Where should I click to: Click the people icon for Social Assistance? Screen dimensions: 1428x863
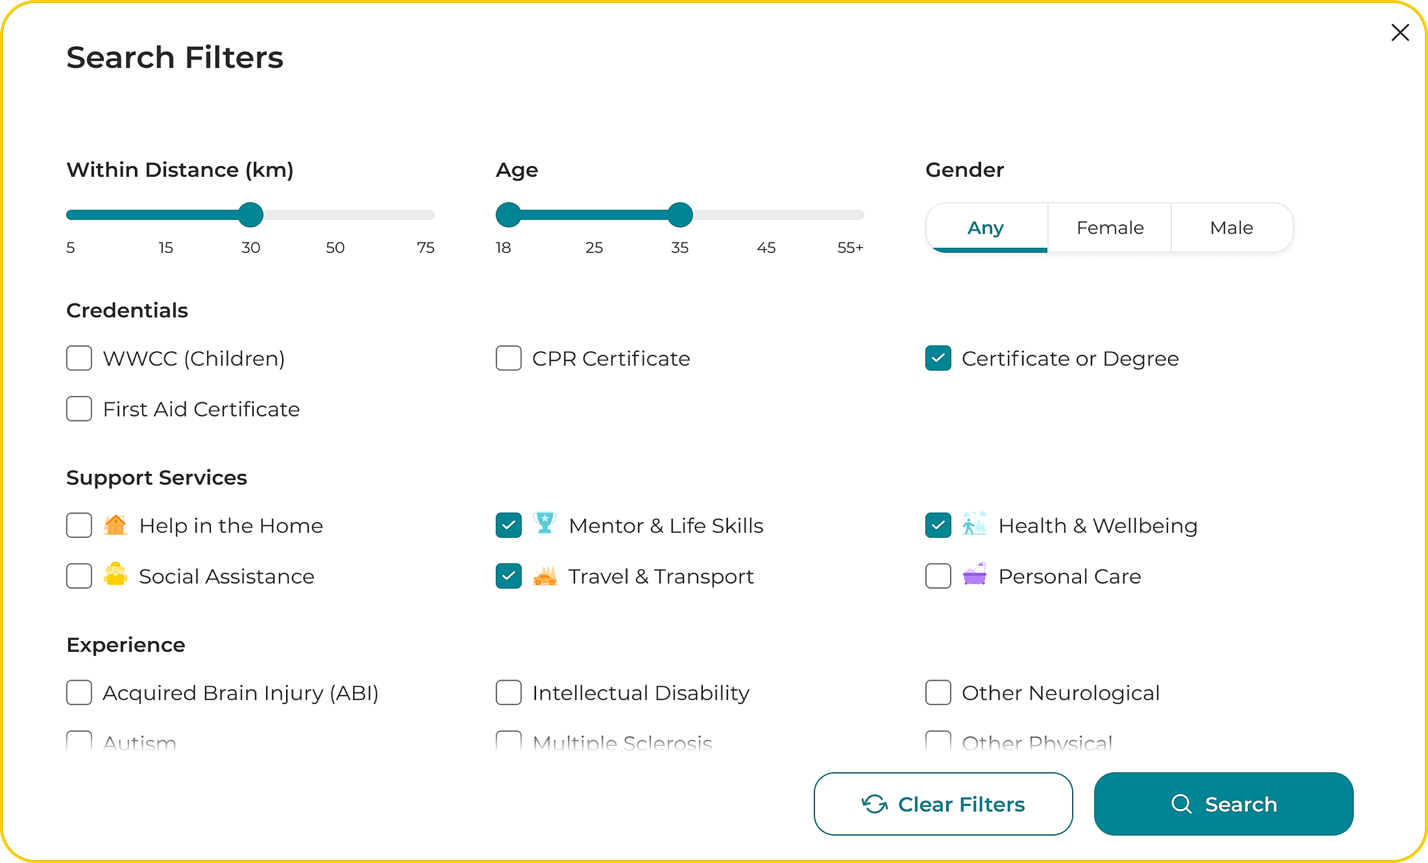click(x=115, y=575)
